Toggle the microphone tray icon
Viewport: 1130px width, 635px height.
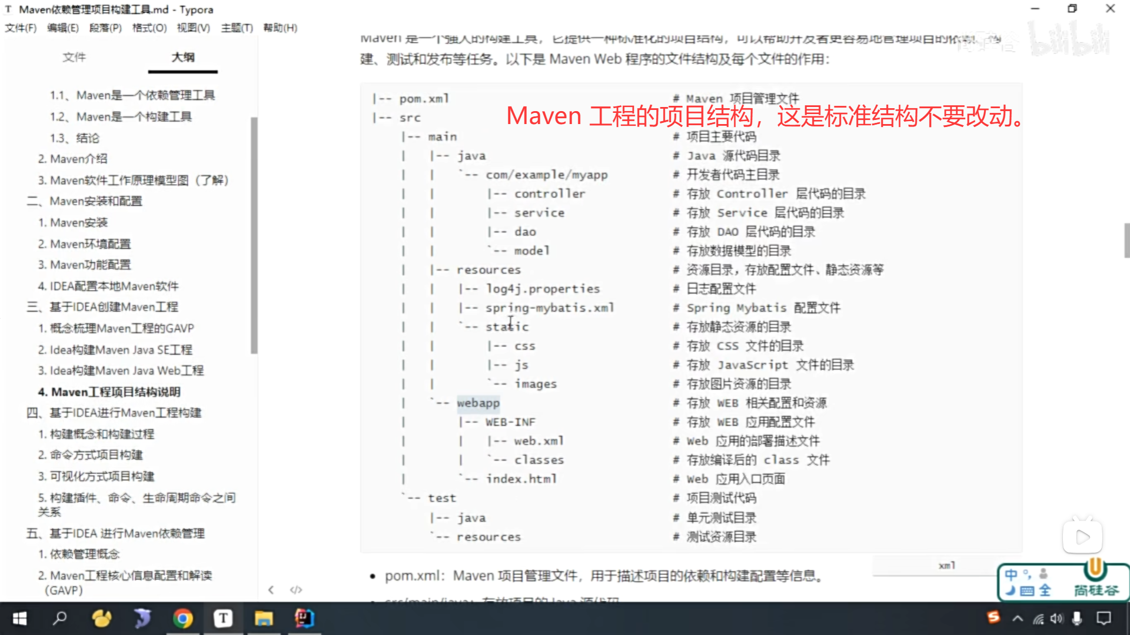point(1077,619)
